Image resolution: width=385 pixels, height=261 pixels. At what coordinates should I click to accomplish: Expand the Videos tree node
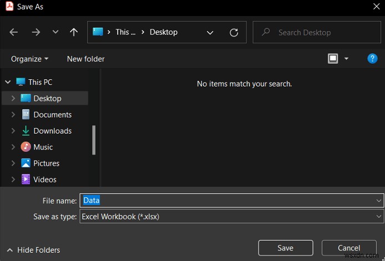pos(13,180)
